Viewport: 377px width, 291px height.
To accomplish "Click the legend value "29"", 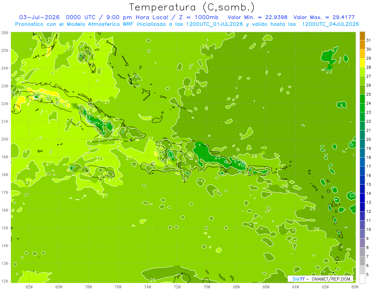I will tap(369, 58).
